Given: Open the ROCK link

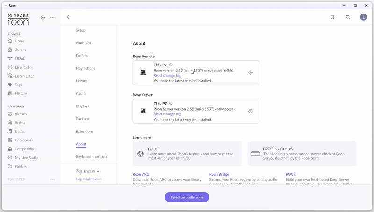Looking at the screenshot, I should tap(291, 174).
